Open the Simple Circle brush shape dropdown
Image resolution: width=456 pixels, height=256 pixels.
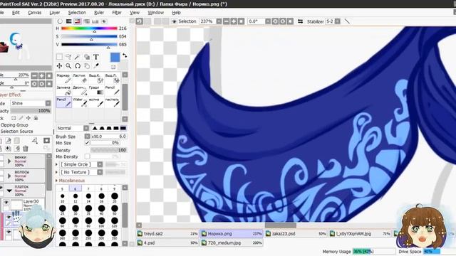coord(81,164)
